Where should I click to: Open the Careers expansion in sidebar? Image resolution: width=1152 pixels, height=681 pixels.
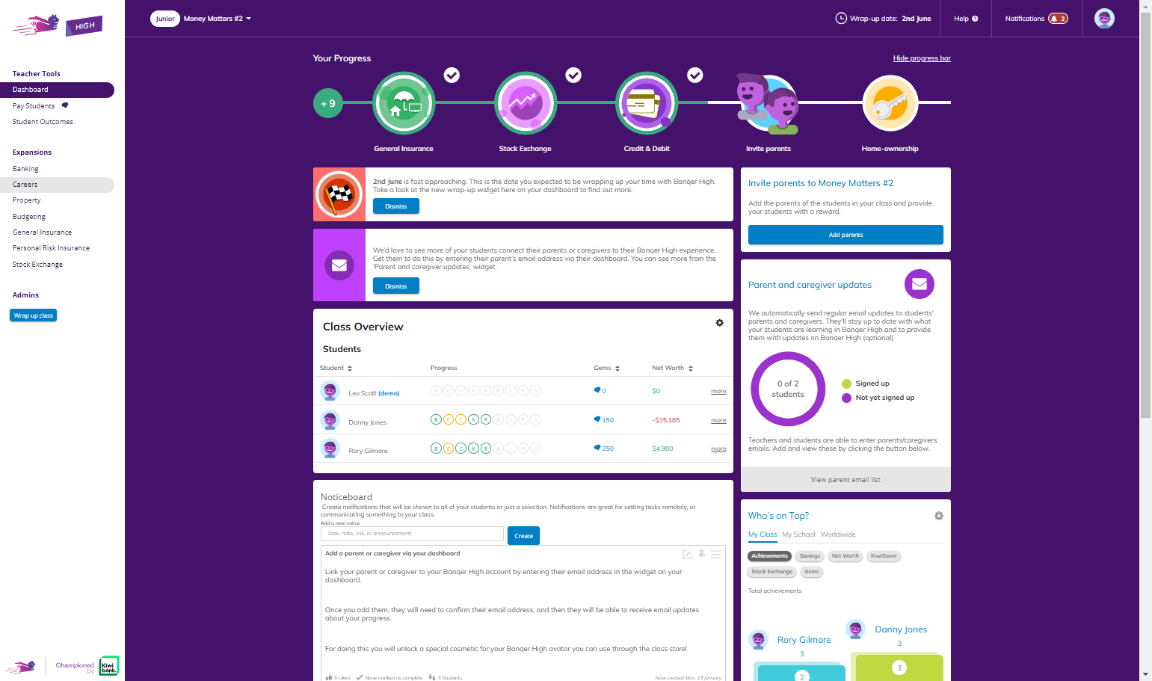pyautogui.click(x=57, y=185)
